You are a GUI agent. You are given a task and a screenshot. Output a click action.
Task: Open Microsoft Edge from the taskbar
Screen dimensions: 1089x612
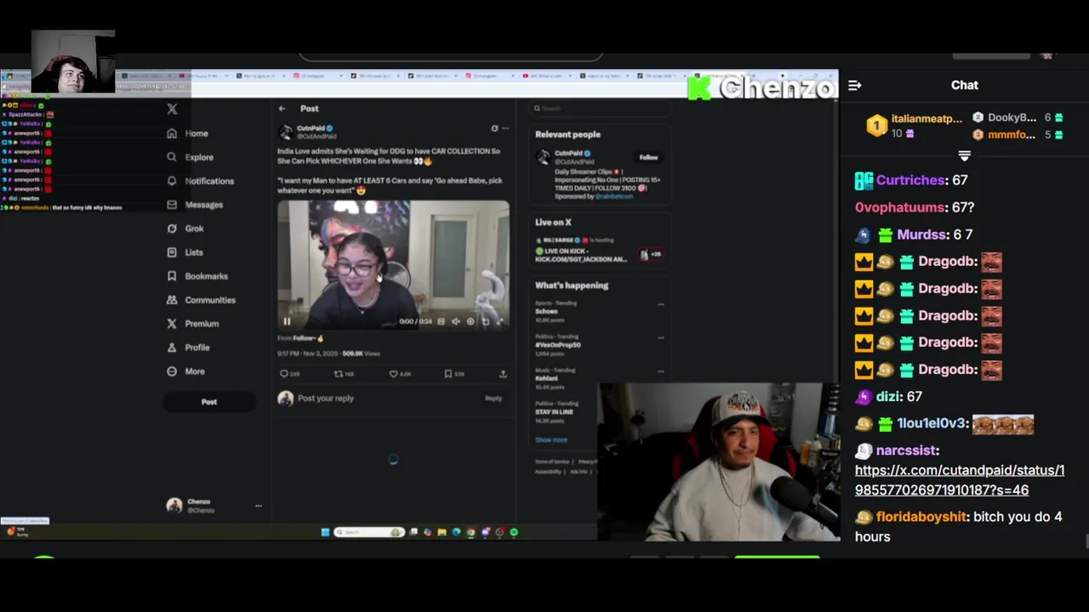(456, 533)
